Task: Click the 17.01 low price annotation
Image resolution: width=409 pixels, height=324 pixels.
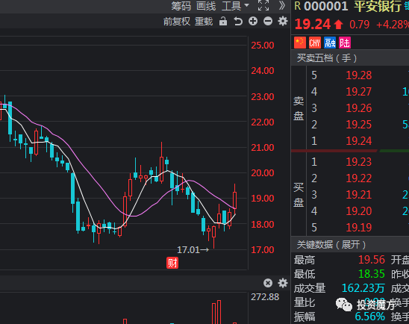Action: [x=193, y=250]
